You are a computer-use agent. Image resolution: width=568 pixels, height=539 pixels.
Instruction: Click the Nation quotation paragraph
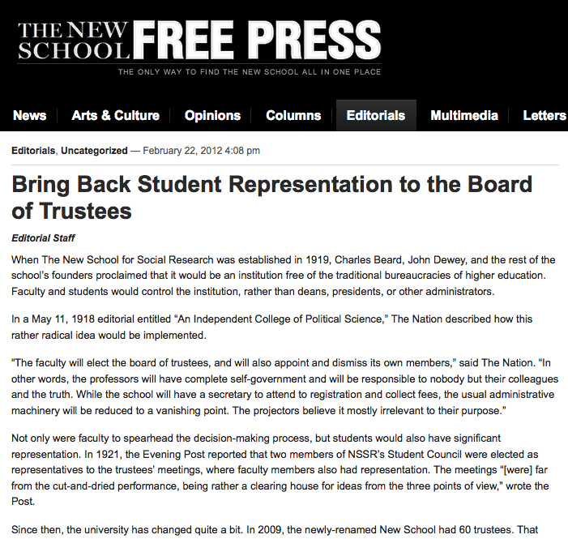pos(284,387)
